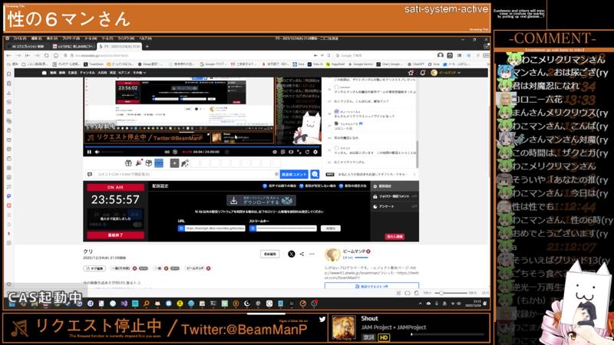Open 表示 menu in browser
The height and width of the screenshot is (345, 614).
point(52,38)
